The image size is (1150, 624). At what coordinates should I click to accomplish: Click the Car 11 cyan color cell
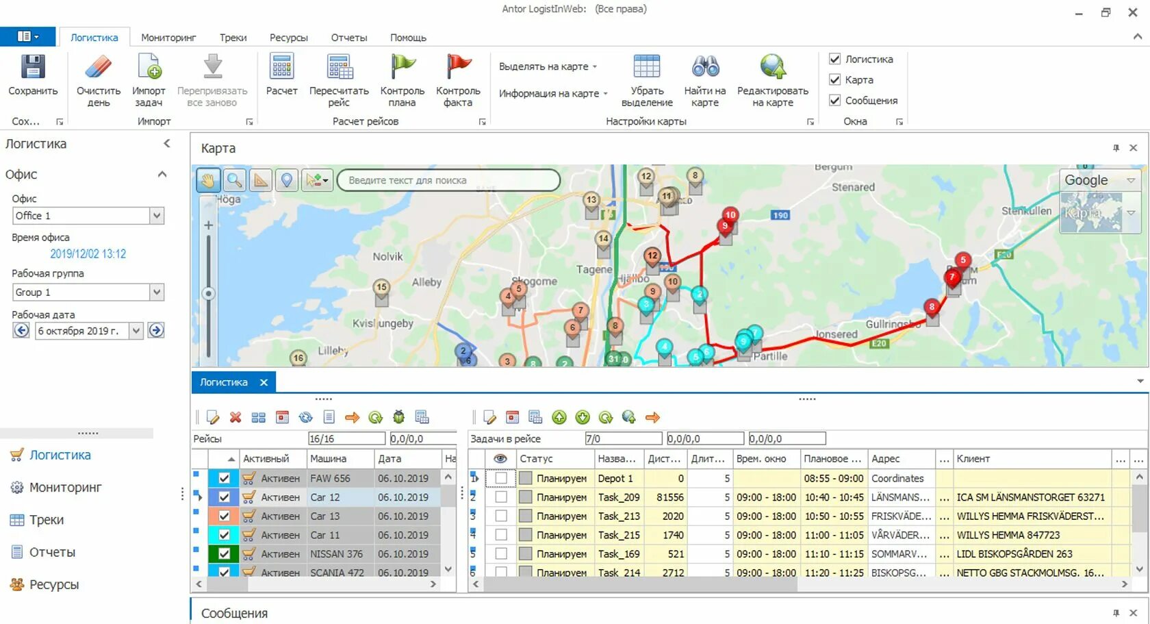coord(224,535)
